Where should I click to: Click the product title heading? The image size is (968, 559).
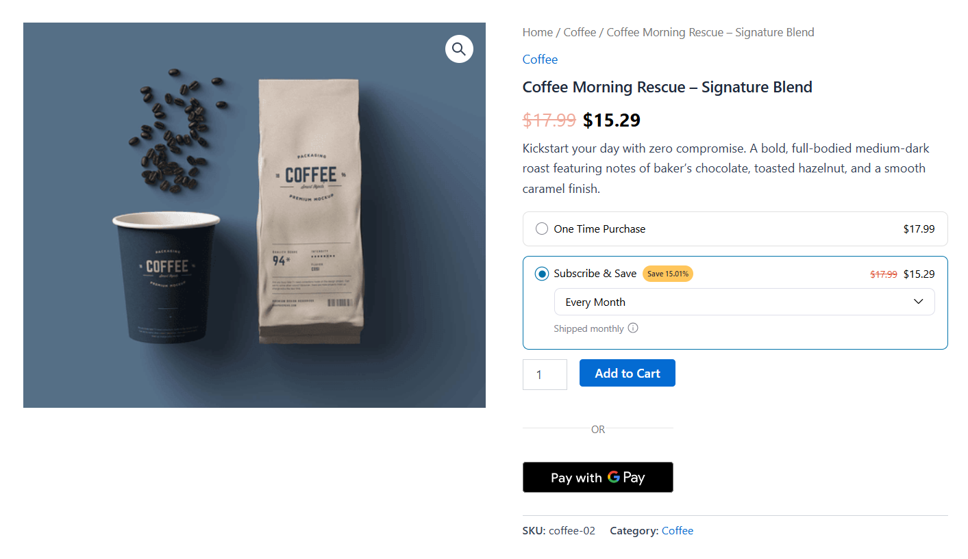tap(667, 87)
